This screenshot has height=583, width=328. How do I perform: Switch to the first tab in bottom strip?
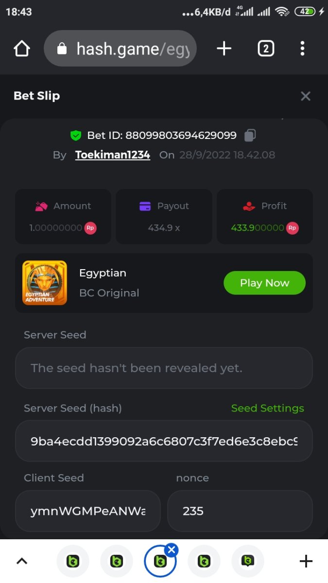73,562
